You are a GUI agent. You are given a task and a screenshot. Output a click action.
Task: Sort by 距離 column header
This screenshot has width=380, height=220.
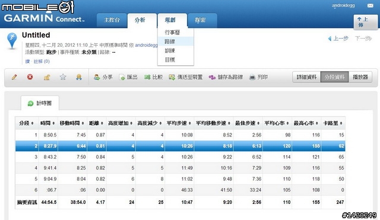(x=96, y=123)
